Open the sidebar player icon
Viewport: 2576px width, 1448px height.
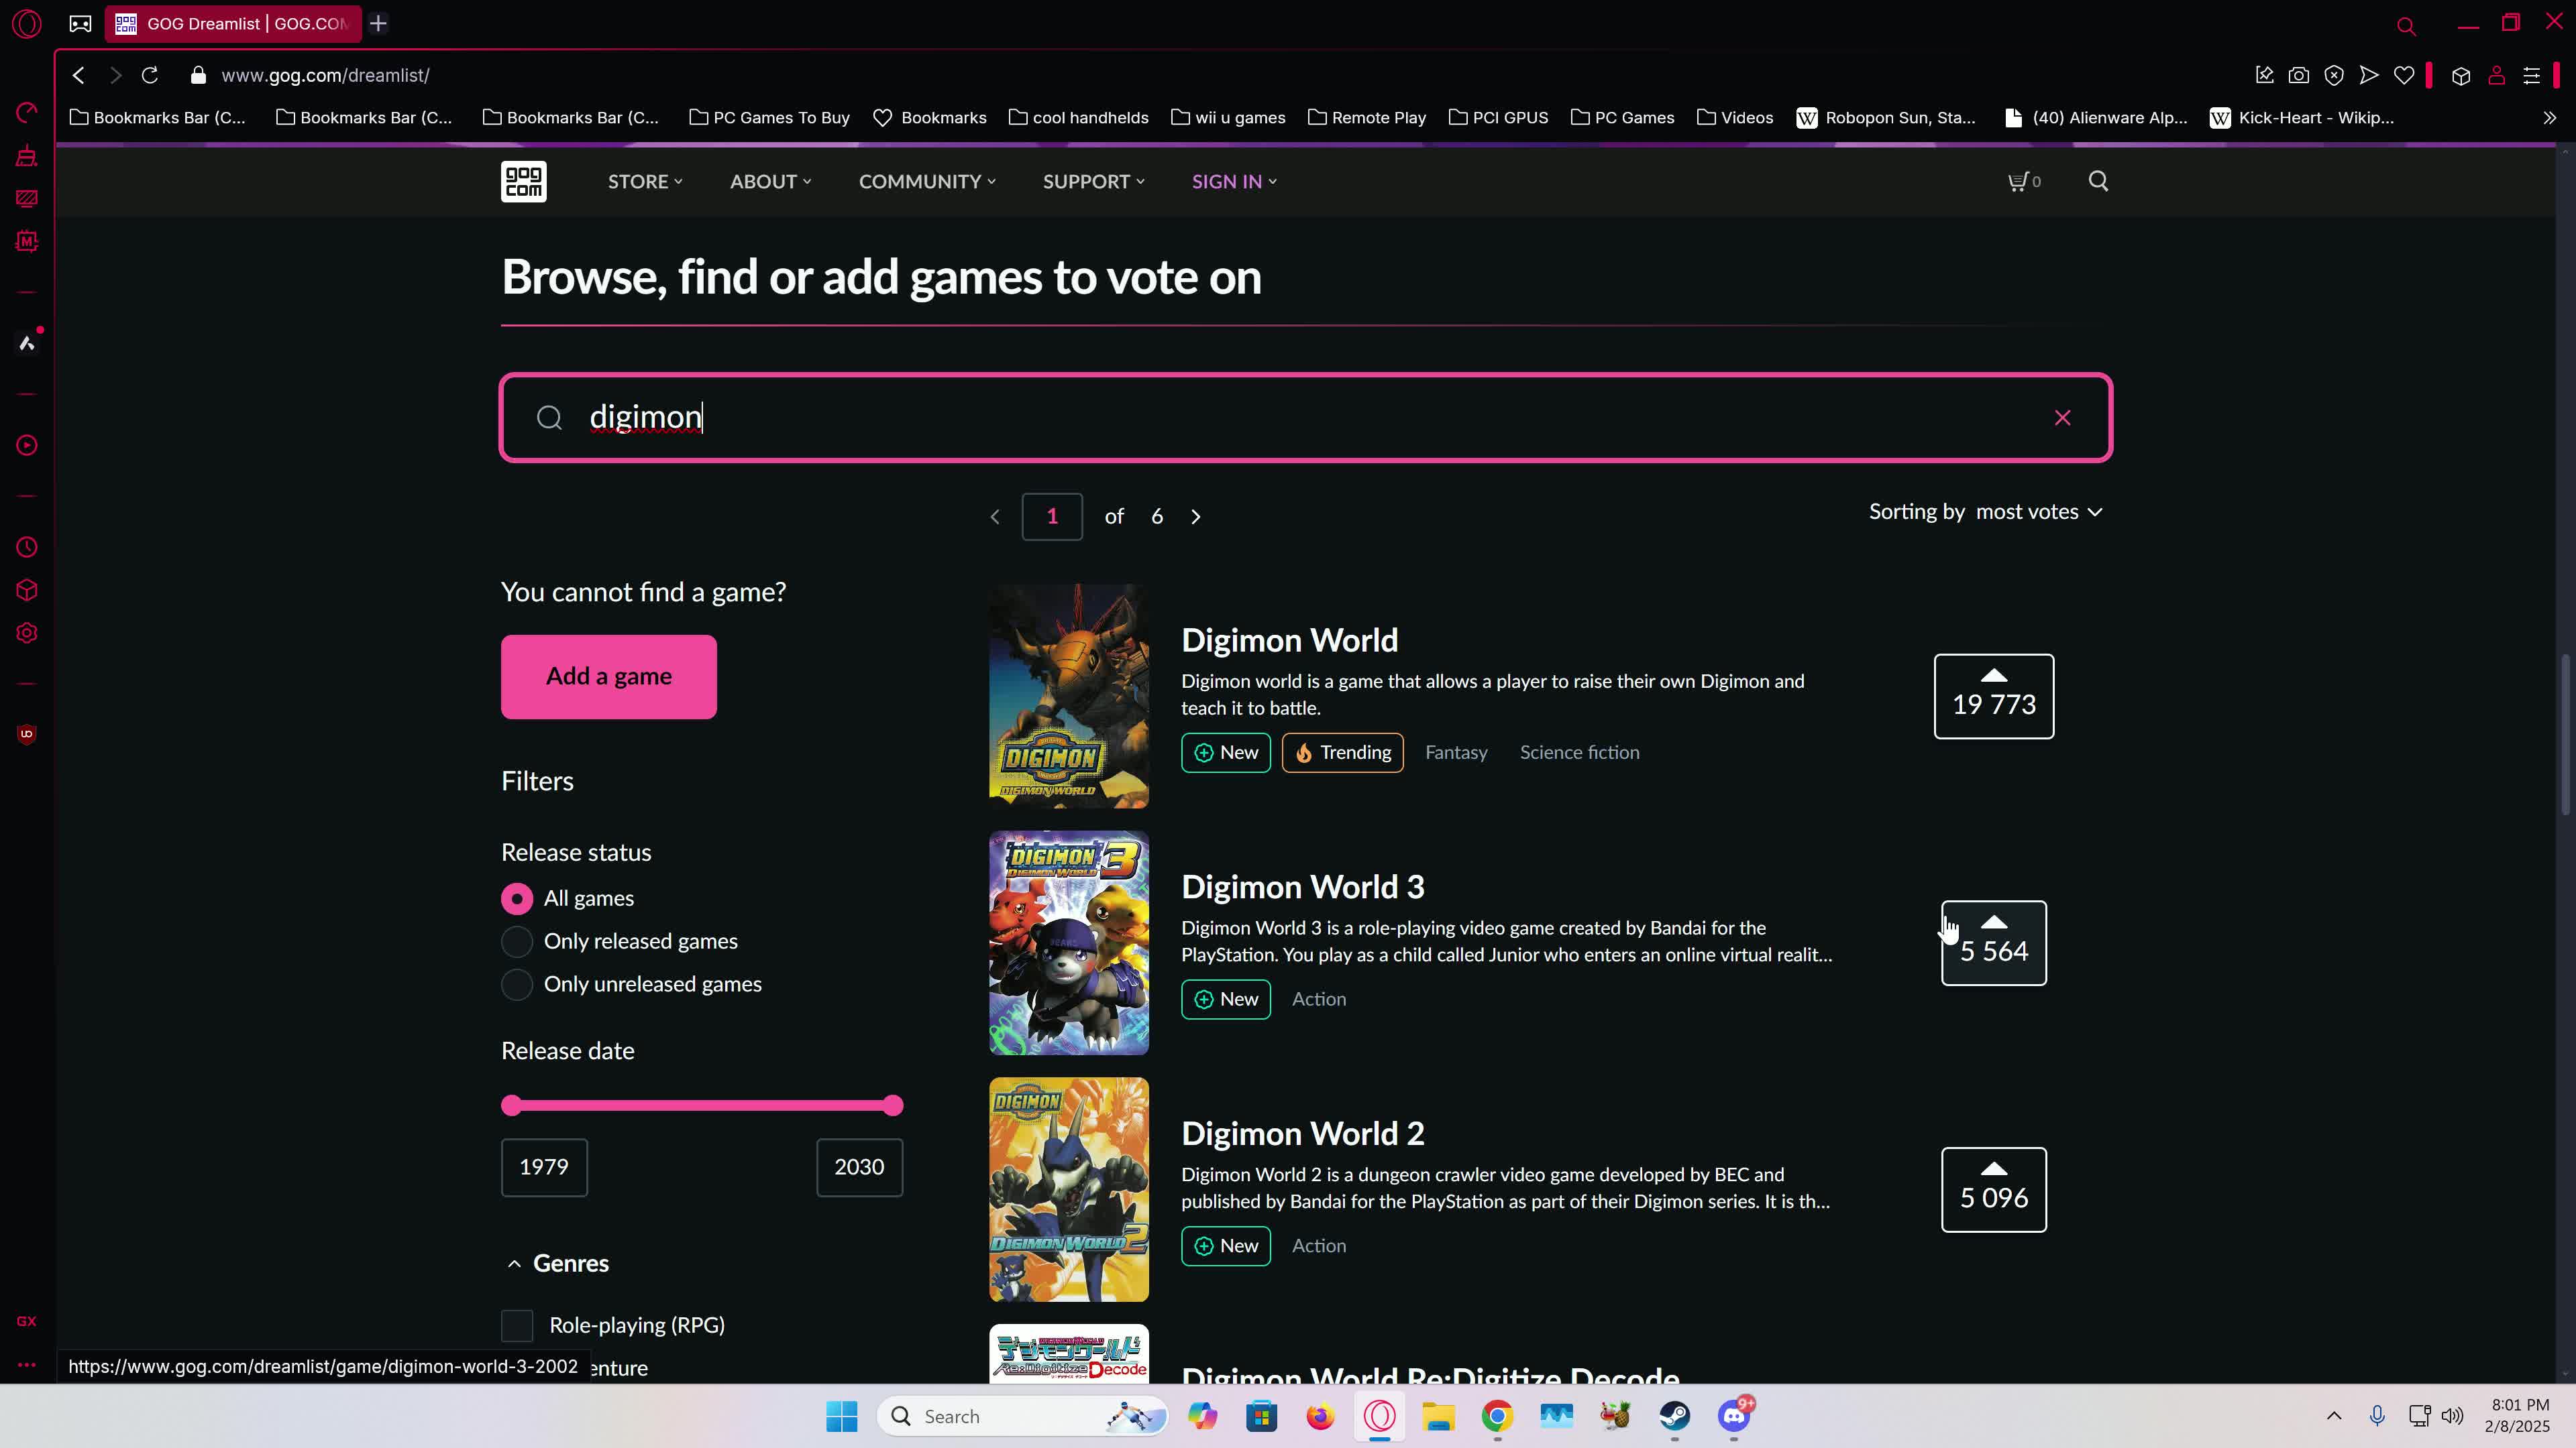pos(27,446)
